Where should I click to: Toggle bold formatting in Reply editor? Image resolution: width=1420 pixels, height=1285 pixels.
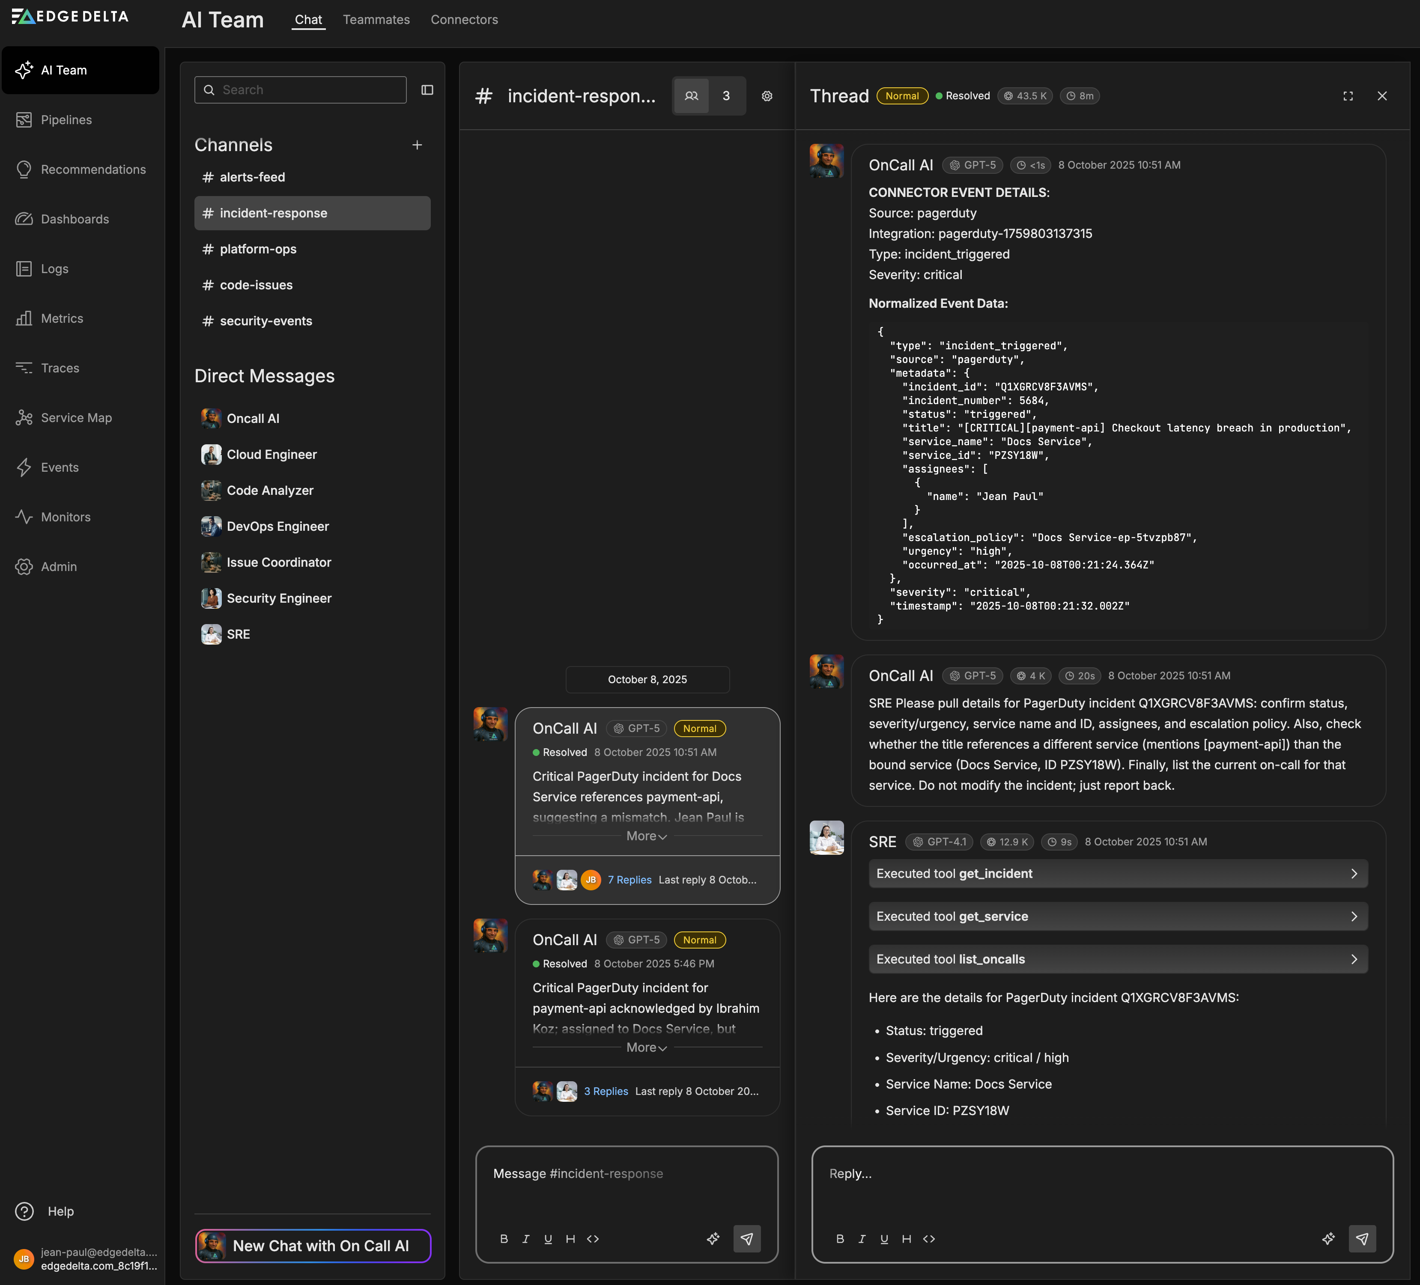tap(840, 1238)
